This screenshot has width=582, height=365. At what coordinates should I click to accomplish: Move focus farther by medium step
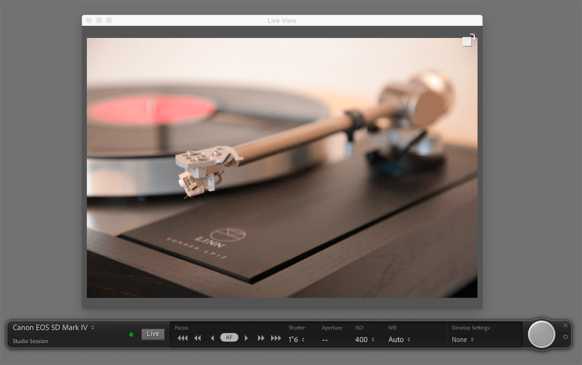pos(261,338)
